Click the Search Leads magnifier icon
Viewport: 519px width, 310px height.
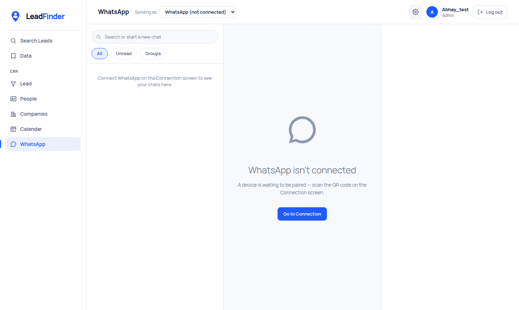[13, 41]
